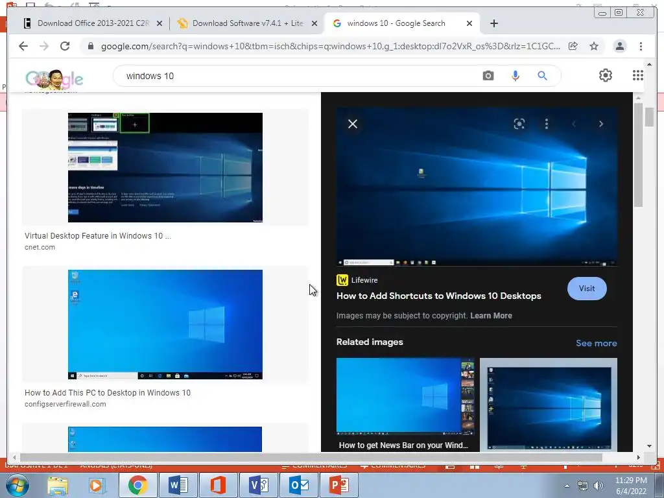Click the network tray icon

583,486
